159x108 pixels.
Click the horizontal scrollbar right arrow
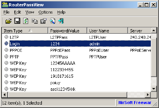pyautogui.click(x=148, y=95)
